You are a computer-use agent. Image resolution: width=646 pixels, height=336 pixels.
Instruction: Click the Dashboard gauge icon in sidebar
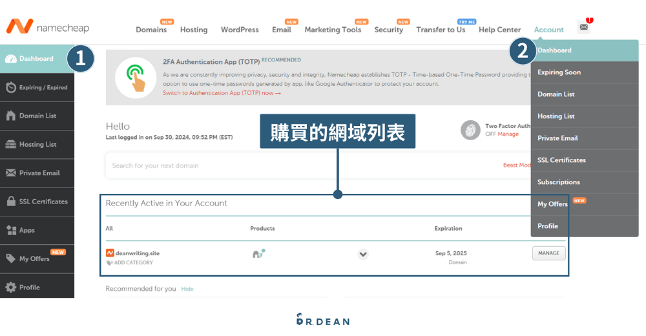point(11,59)
